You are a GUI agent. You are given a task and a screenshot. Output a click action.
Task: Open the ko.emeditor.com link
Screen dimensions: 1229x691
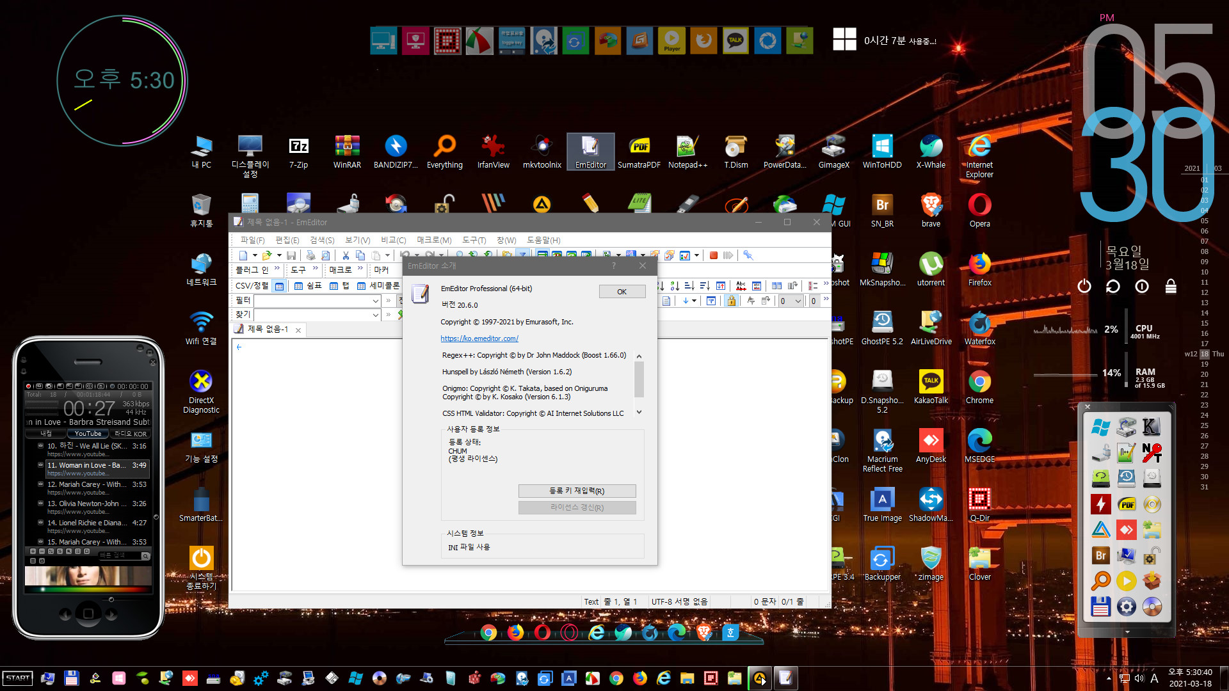pos(479,338)
